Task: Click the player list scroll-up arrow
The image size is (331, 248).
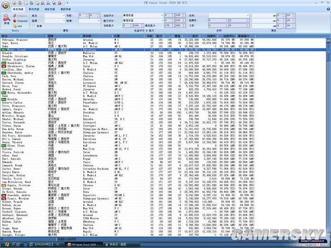Action: 328,40
